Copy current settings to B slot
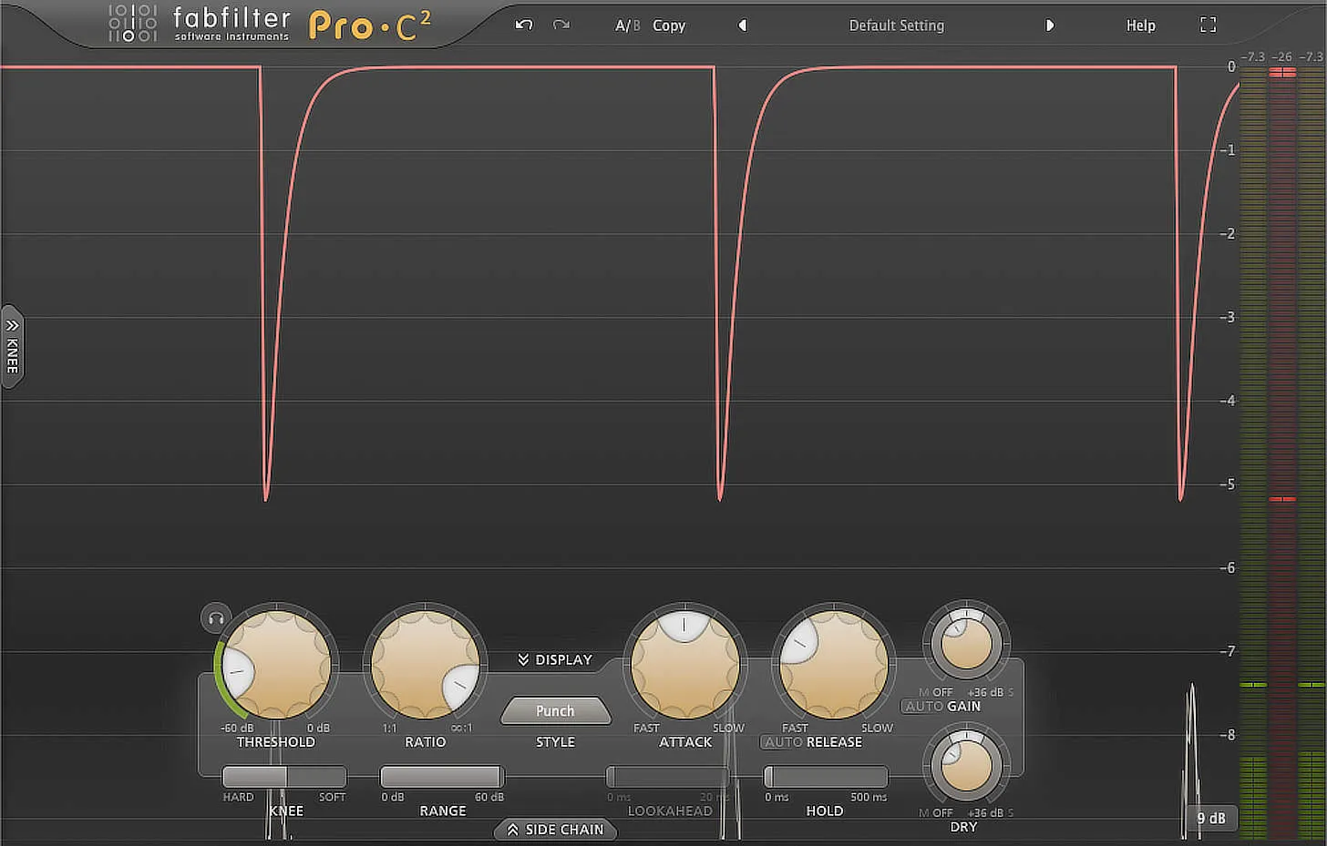 (x=669, y=25)
